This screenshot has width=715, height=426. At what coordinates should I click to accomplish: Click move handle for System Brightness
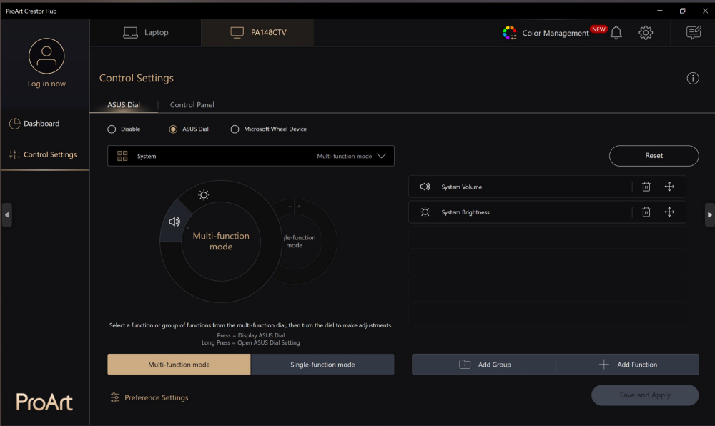669,212
